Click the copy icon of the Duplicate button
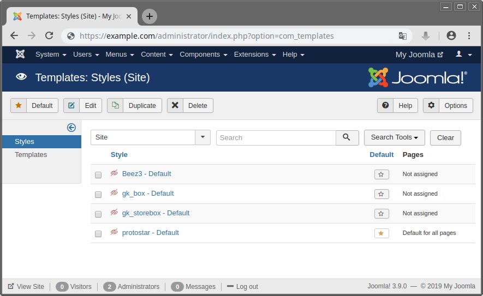This screenshot has width=483, height=296. (x=115, y=106)
